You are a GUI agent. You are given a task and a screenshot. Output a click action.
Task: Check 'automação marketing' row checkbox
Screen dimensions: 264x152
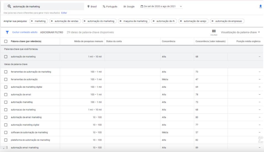6,102
